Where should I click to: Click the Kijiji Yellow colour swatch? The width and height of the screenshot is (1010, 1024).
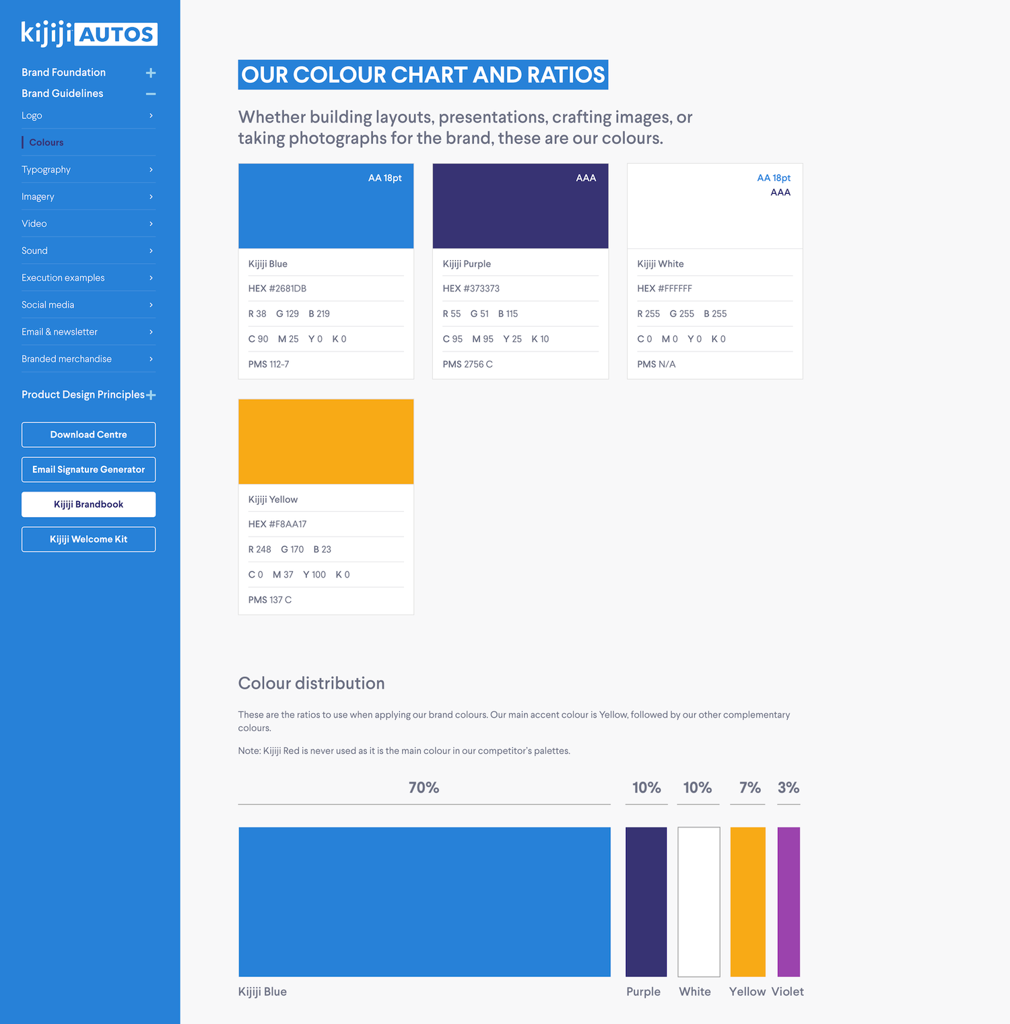pos(326,442)
